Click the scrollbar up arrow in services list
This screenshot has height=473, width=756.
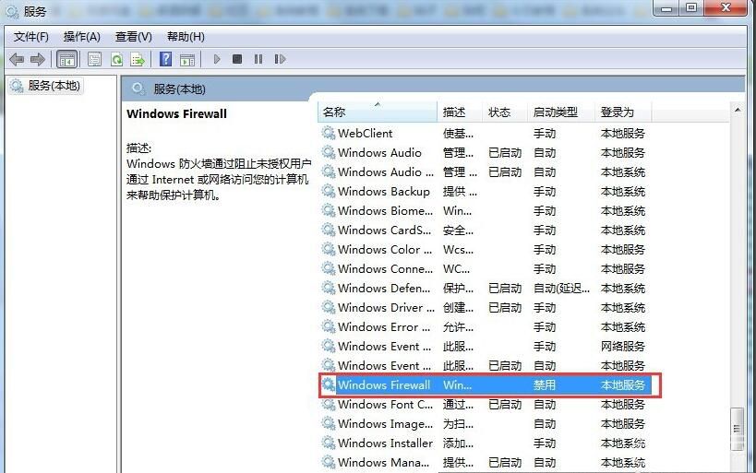(738, 111)
